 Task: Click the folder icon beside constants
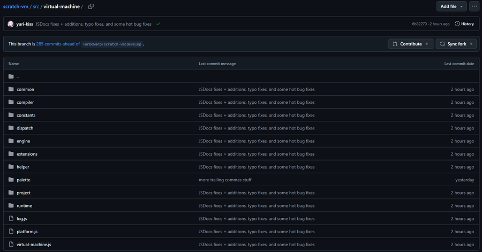pyautogui.click(x=11, y=115)
